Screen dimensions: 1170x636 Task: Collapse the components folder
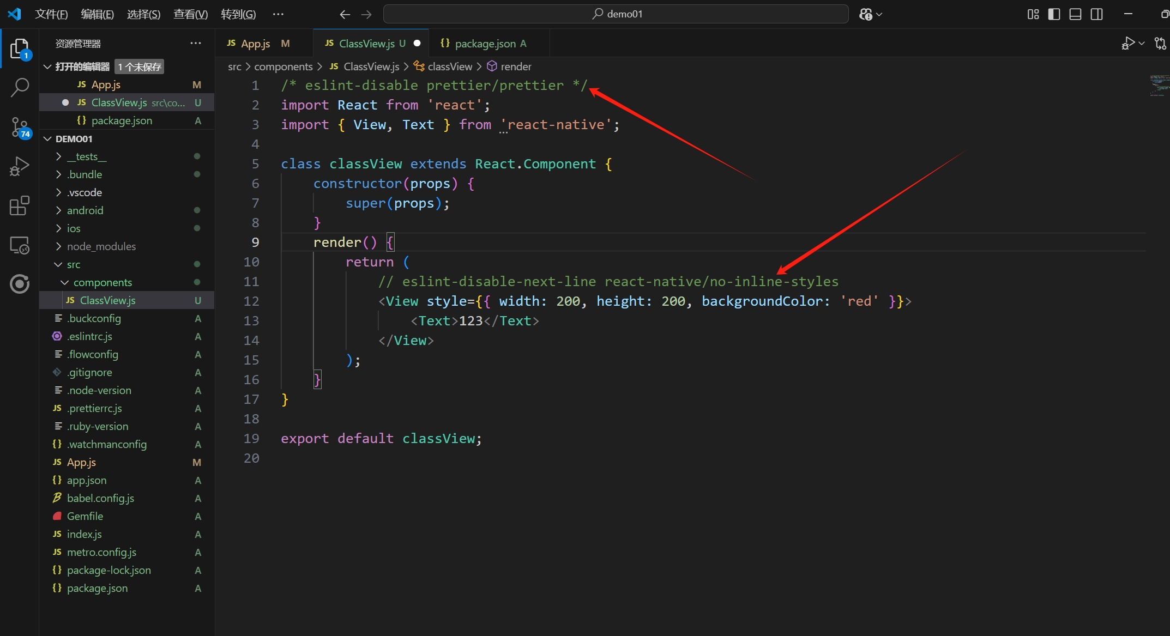click(65, 282)
